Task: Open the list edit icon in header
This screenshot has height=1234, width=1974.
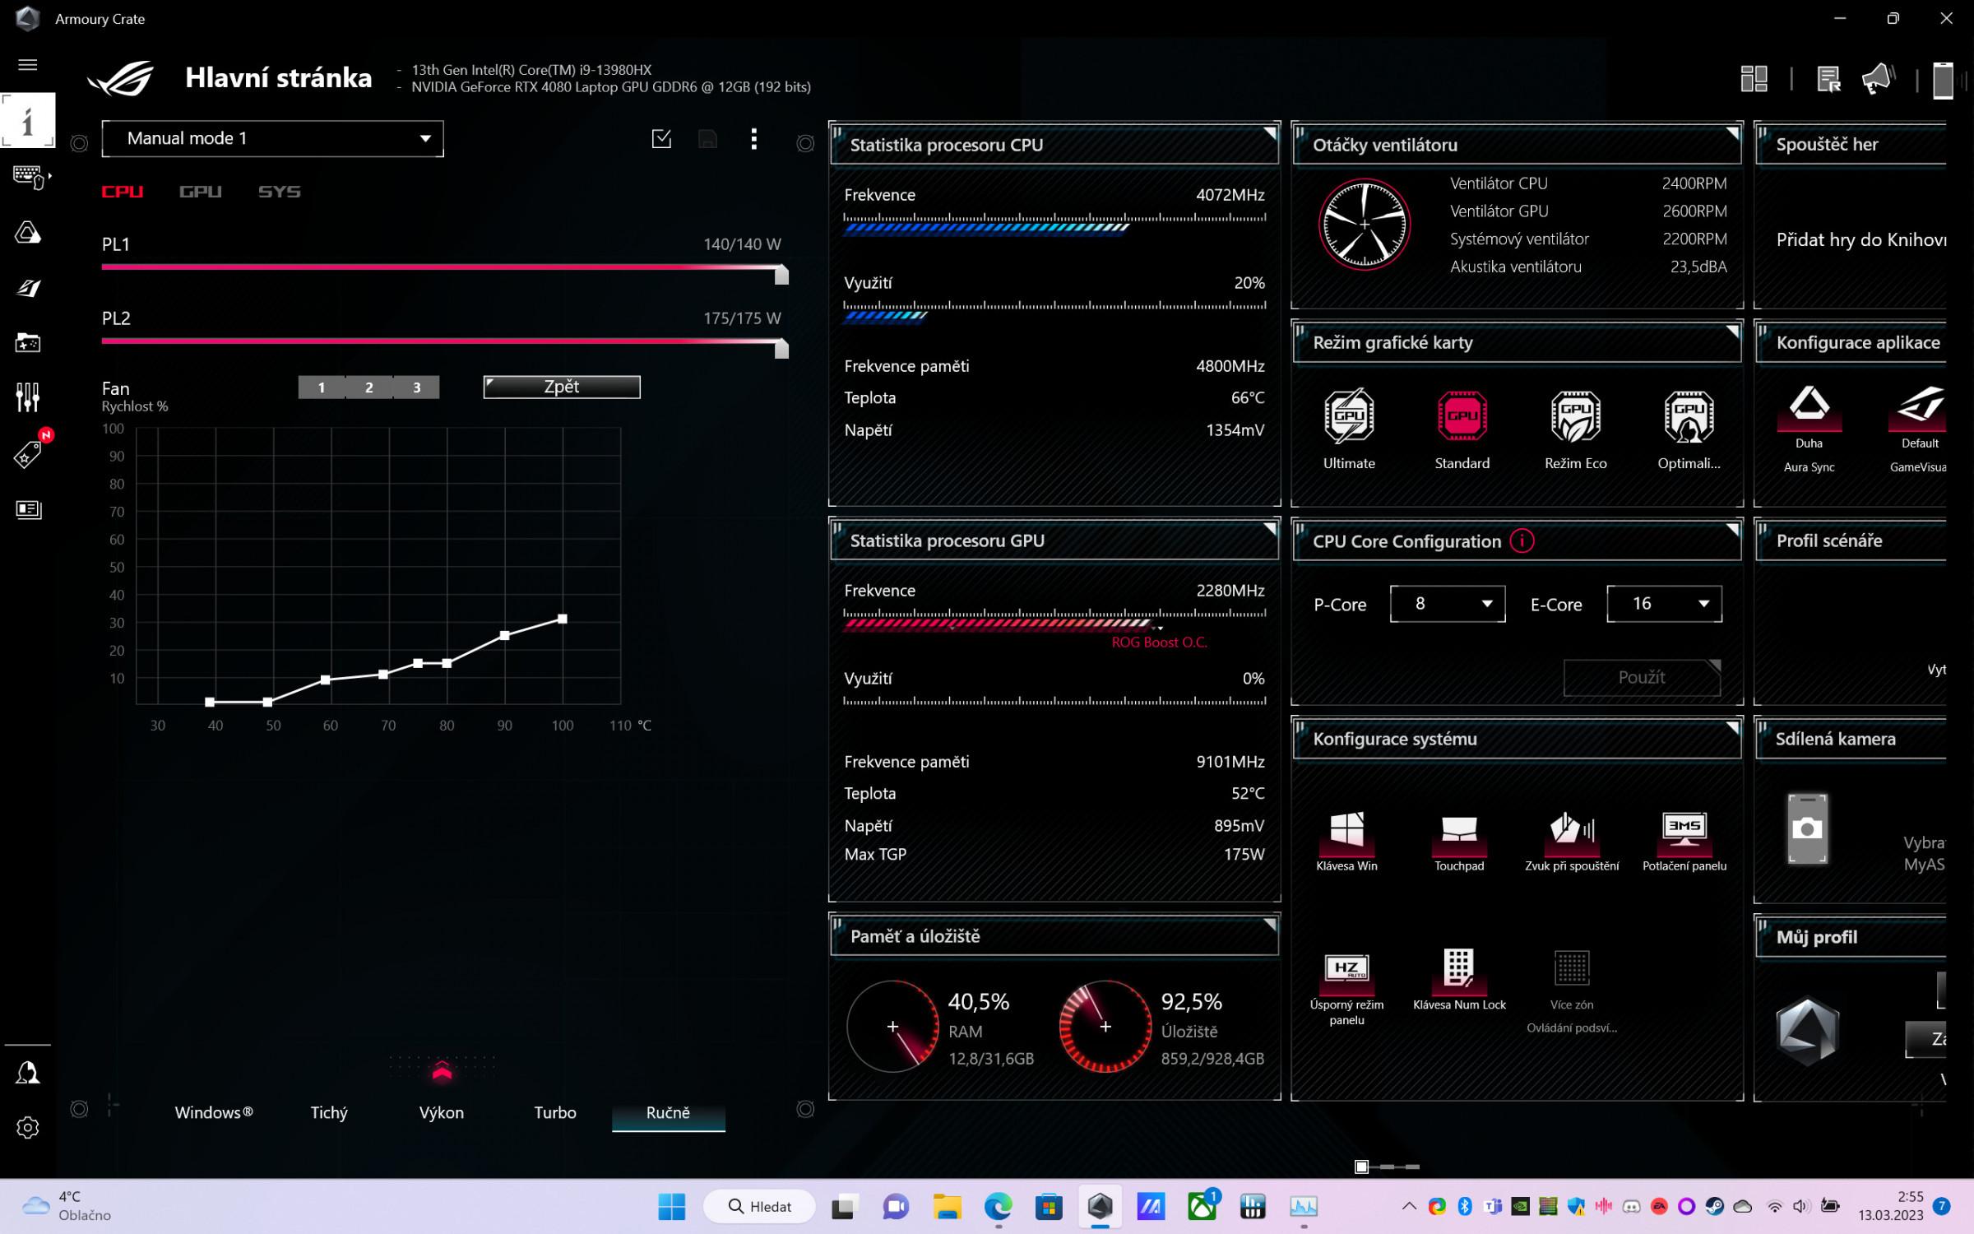Action: pos(1828,79)
